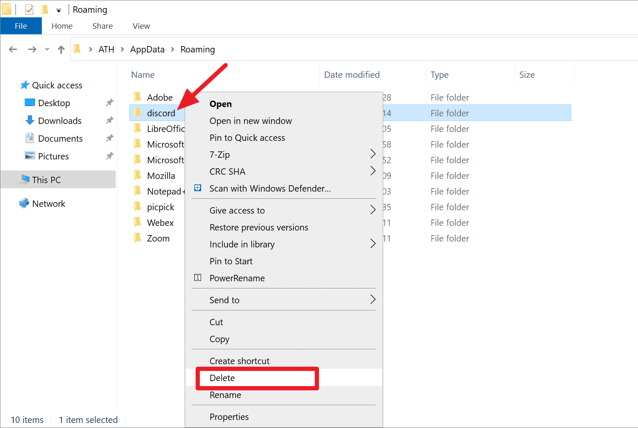Image resolution: width=638 pixels, height=428 pixels.
Task: Click the PowerRename icon in context menu
Action: (x=198, y=277)
